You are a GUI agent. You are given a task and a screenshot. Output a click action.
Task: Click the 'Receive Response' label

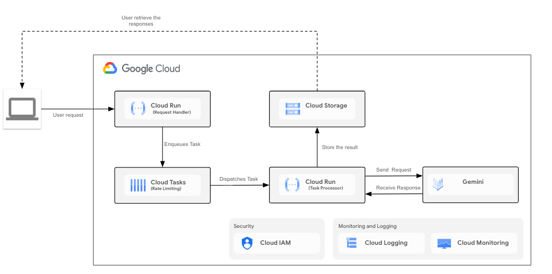(398, 188)
